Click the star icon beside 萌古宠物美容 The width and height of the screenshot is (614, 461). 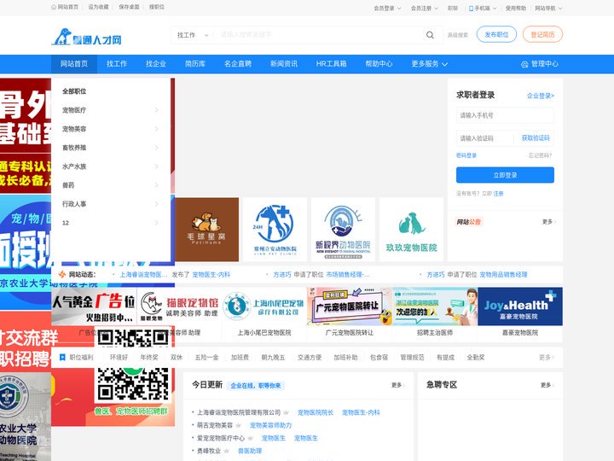point(238,425)
